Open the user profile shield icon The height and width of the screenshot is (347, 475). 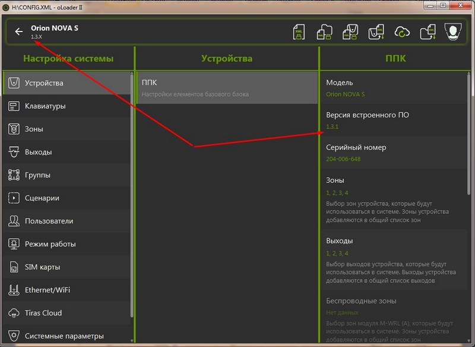pos(453,31)
